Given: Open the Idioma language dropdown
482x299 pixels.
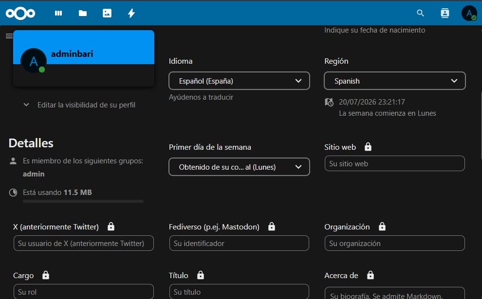Looking at the screenshot, I should (239, 81).
